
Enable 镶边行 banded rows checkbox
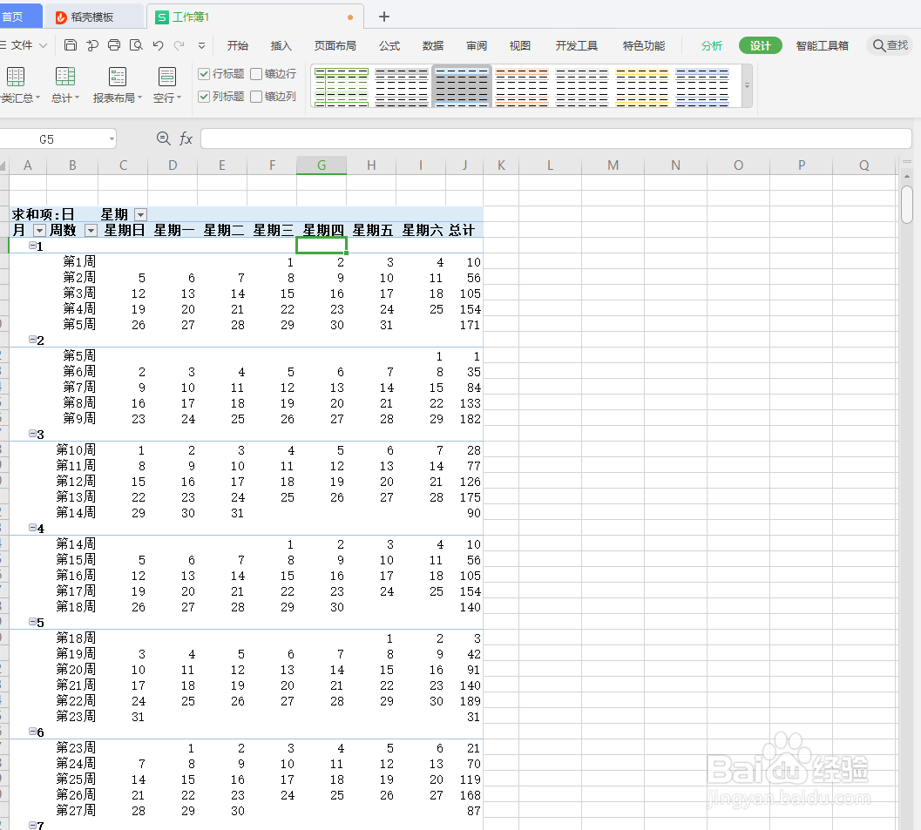[x=256, y=74]
